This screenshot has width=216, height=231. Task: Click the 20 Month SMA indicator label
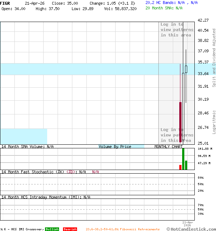tap(164, 8)
